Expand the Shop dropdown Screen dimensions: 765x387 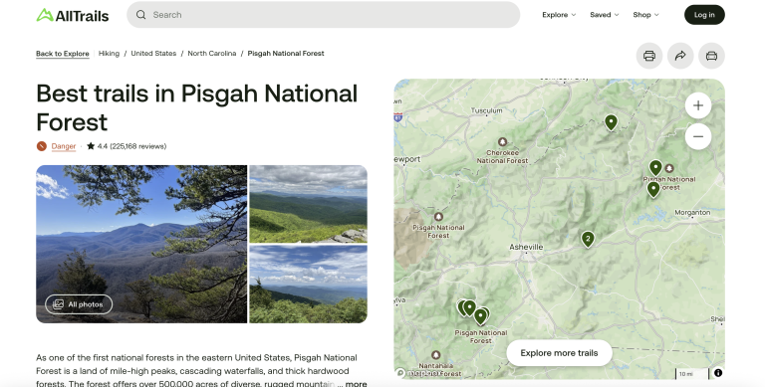(645, 15)
